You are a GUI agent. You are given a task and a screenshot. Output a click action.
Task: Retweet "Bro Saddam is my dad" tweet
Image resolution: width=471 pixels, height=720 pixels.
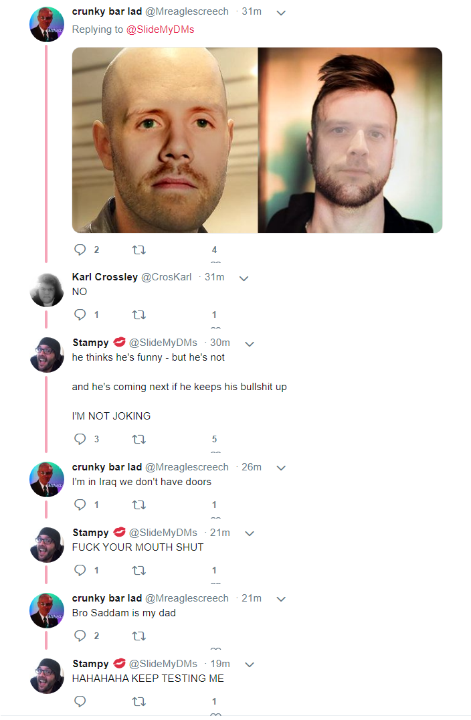[139, 636]
